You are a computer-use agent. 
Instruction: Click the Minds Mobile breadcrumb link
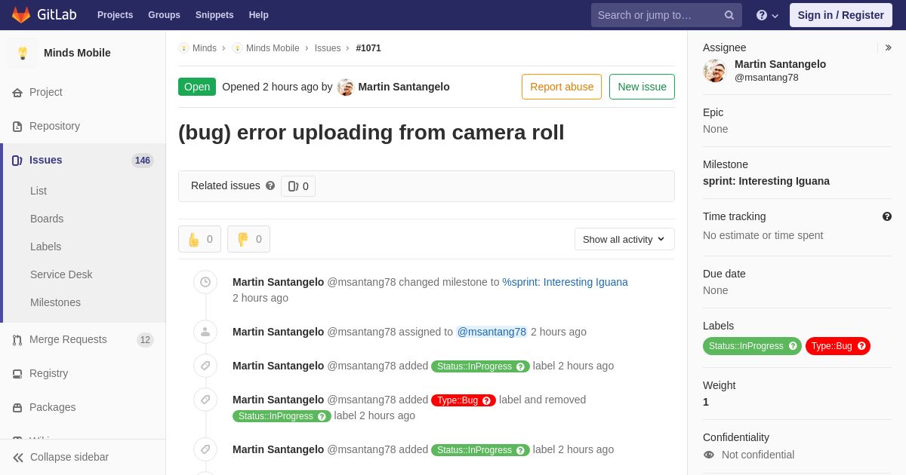[x=273, y=48]
